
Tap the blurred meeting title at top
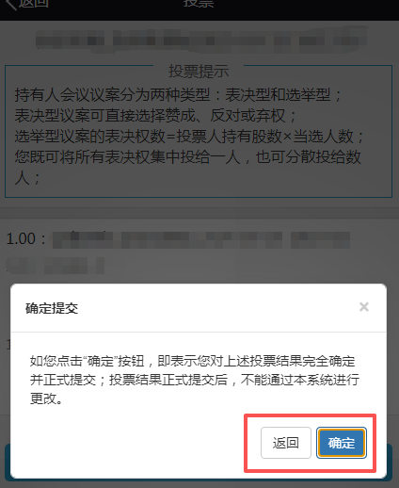(x=200, y=41)
